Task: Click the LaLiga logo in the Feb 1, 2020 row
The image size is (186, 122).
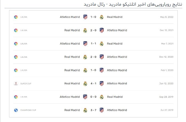Action: pos(16,70)
